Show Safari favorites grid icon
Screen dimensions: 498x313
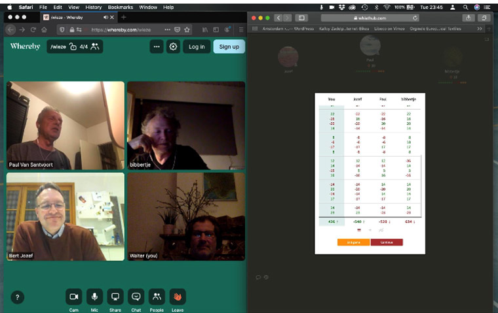click(x=255, y=29)
